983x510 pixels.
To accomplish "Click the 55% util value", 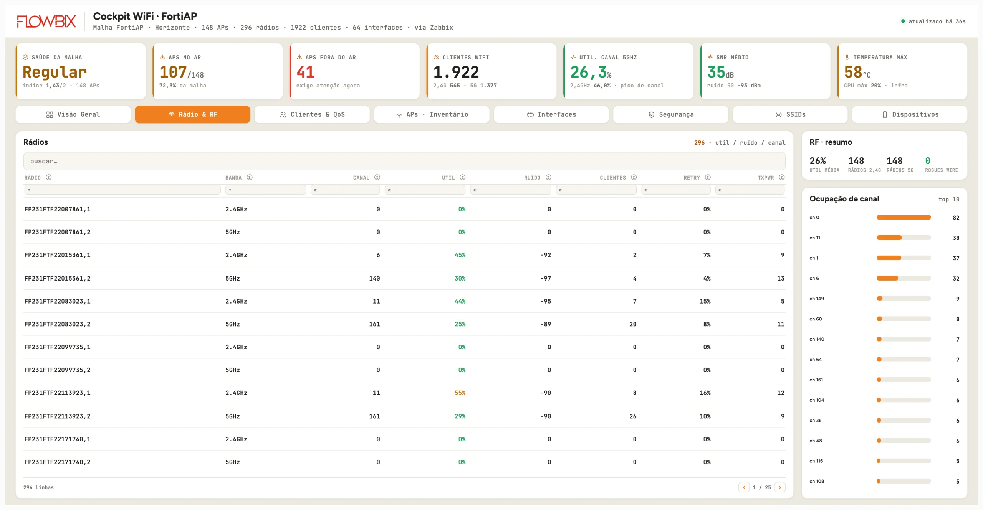I will [x=460, y=393].
